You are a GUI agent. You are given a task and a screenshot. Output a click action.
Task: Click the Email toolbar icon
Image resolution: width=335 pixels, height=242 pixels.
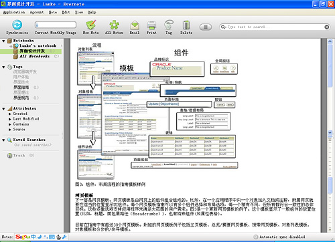click(x=135, y=25)
